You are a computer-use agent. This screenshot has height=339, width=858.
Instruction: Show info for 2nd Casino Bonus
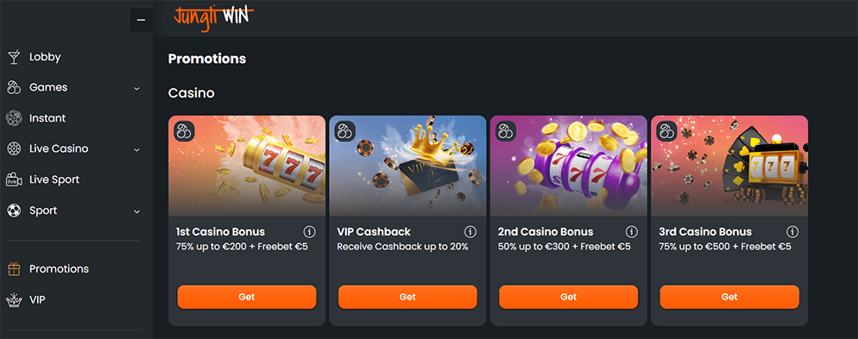click(x=631, y=232)
